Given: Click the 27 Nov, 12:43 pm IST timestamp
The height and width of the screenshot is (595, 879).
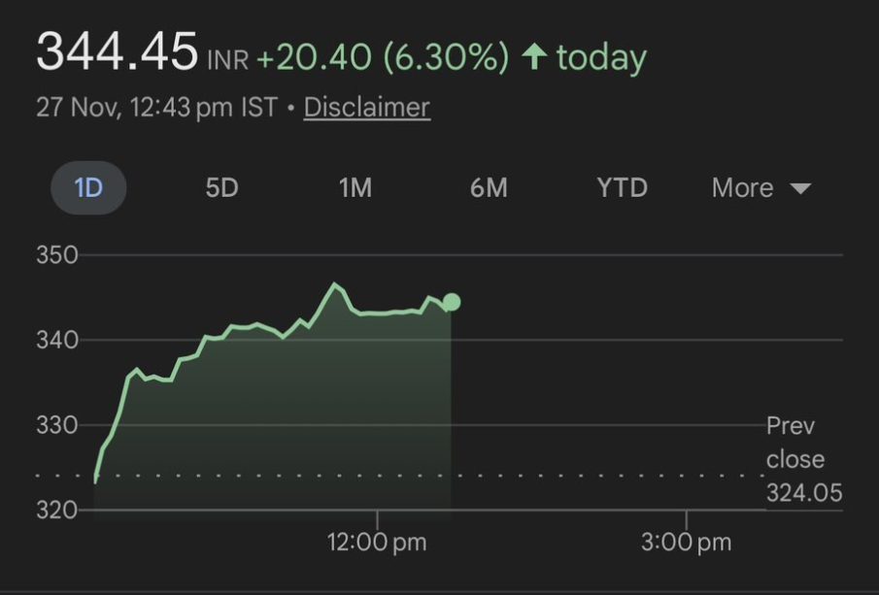Looking at the screenshot, I should [155, 107].
